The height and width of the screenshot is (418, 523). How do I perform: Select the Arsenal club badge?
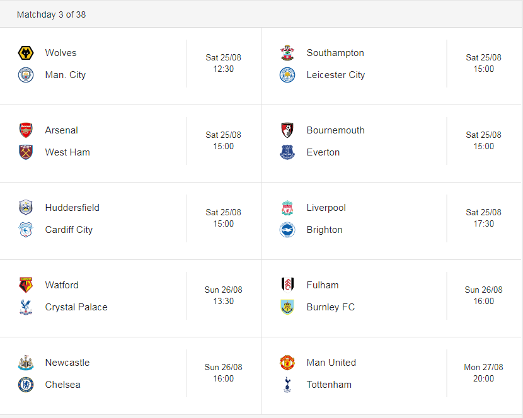click(x=26, y=130)
